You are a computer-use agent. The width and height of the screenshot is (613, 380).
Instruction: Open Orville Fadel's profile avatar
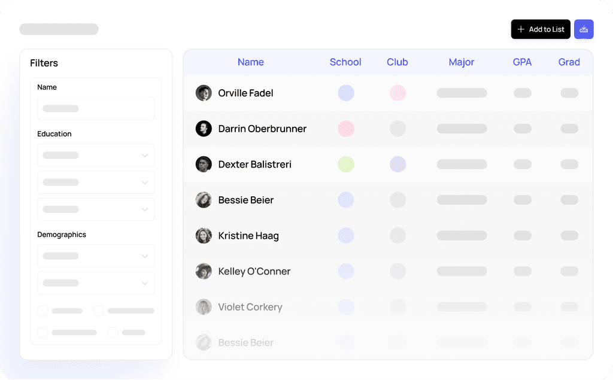tap(204, 93)
